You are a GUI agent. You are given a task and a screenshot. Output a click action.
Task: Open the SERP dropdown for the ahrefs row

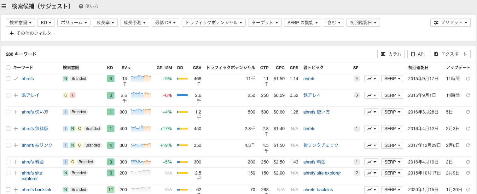point(392,78)
